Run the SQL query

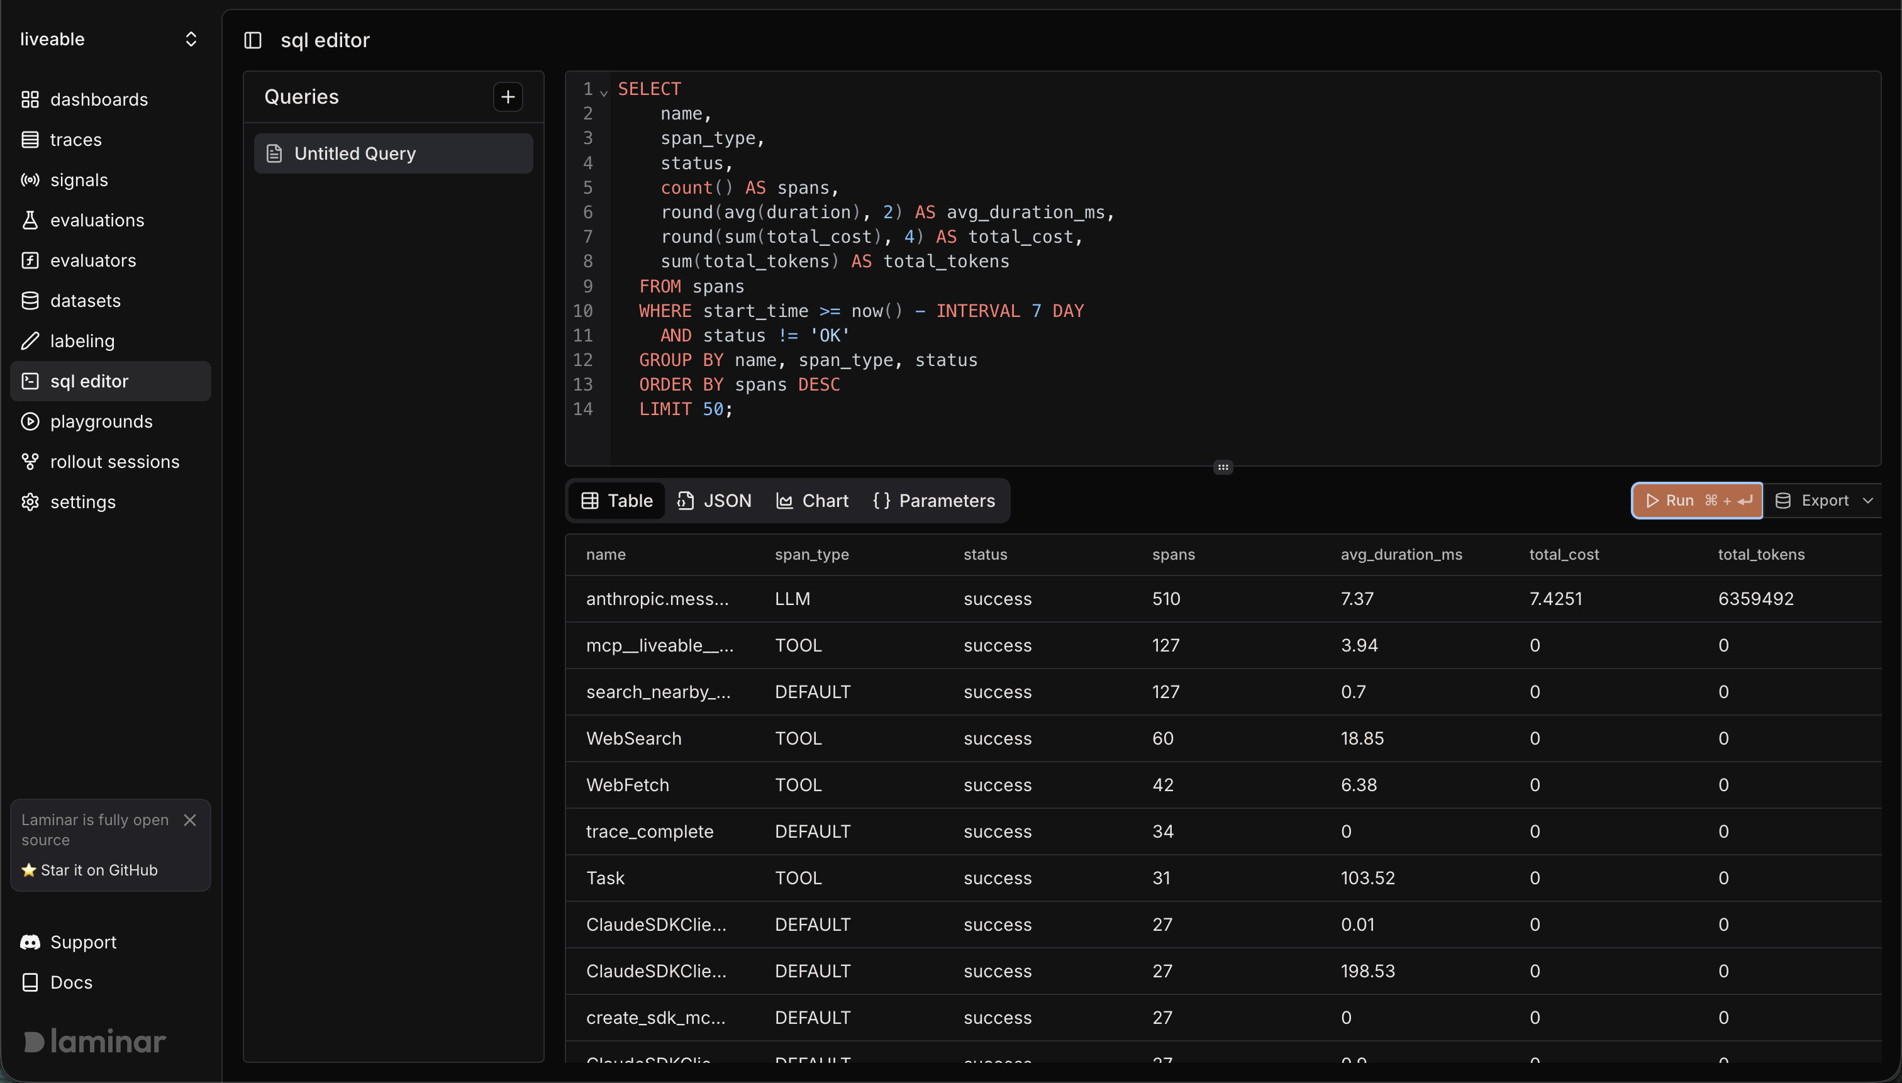[x=1697, y=500]
